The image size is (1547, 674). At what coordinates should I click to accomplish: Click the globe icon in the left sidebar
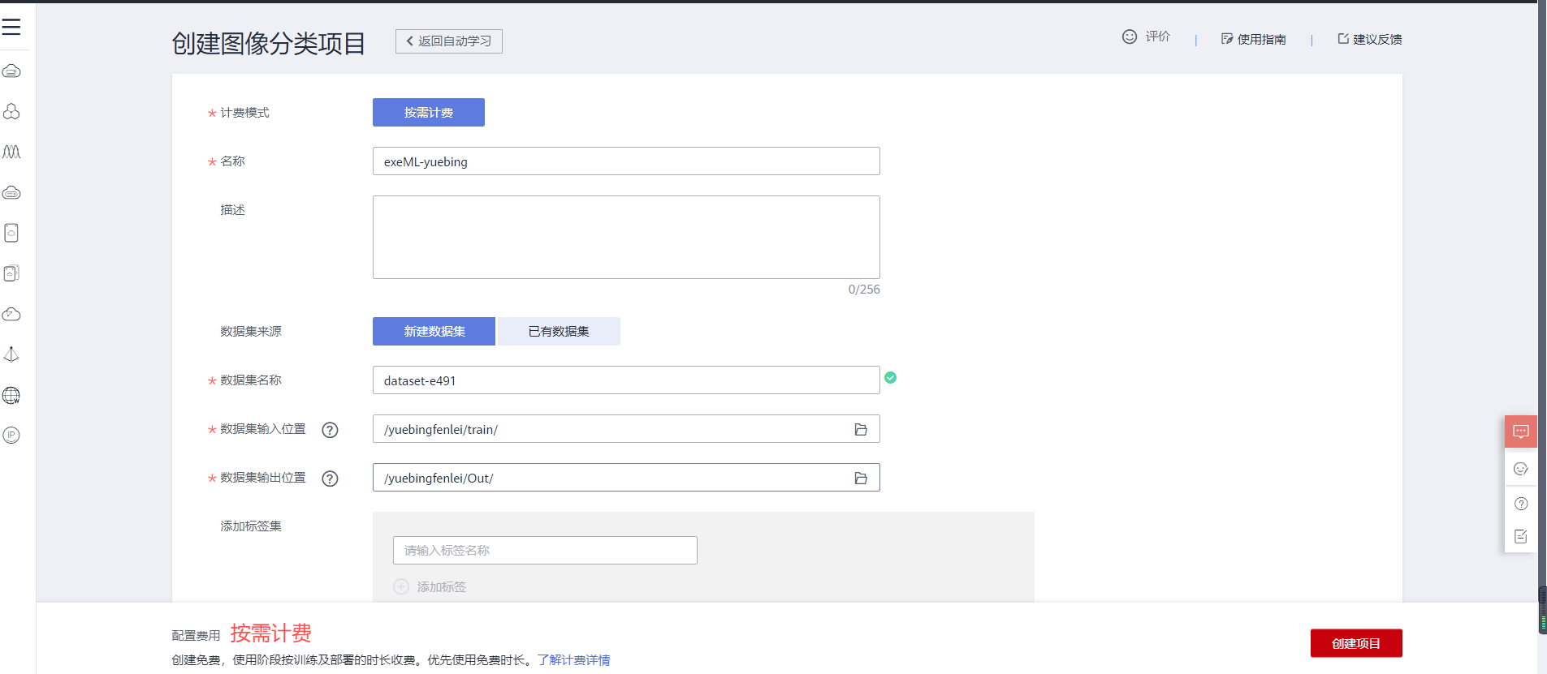coord(11,395)
